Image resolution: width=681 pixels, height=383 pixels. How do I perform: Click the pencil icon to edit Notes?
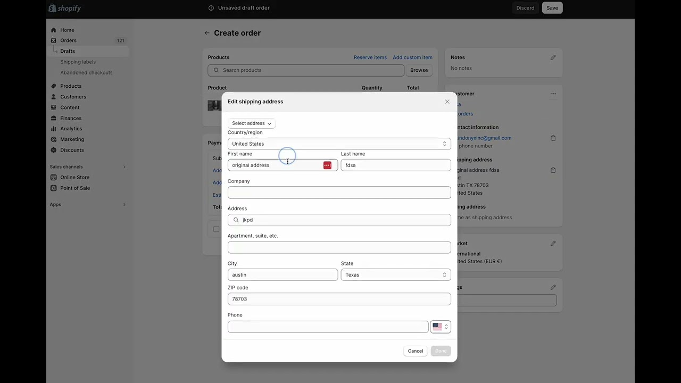[553, 57]
